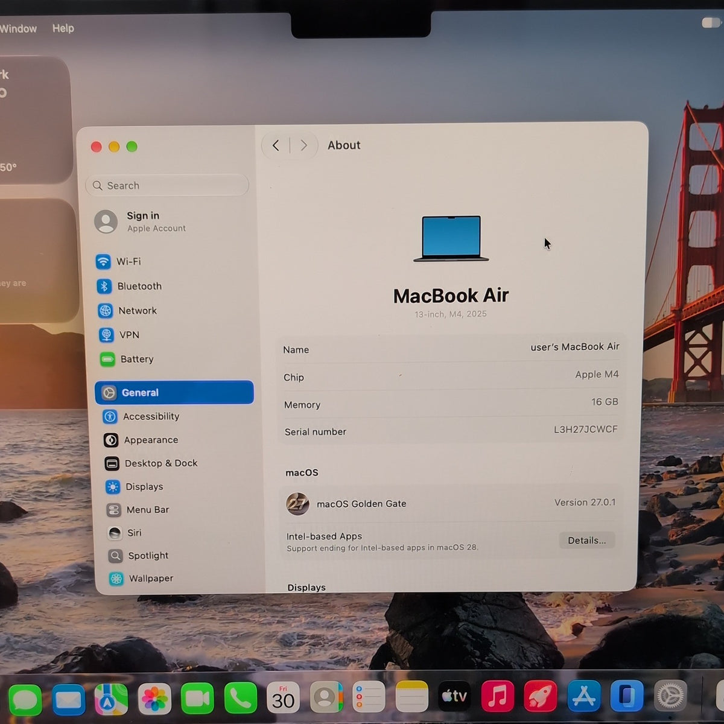The height and width of the screenshot is (724, 724).
Task: Open Calendar showing Fri 30 in Dock
Action: [x=283, y=697]
